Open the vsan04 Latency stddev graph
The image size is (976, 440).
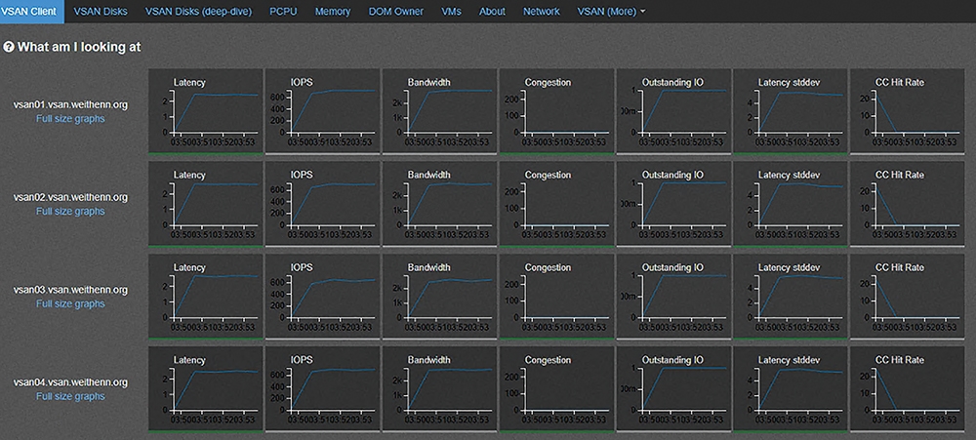[x=791, y=389]
